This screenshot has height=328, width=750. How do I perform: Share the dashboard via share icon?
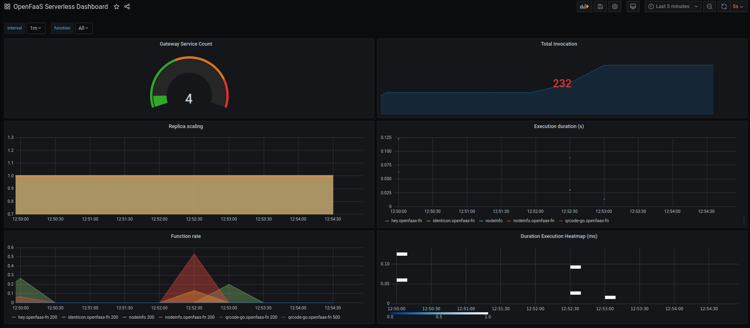point(127,6)
